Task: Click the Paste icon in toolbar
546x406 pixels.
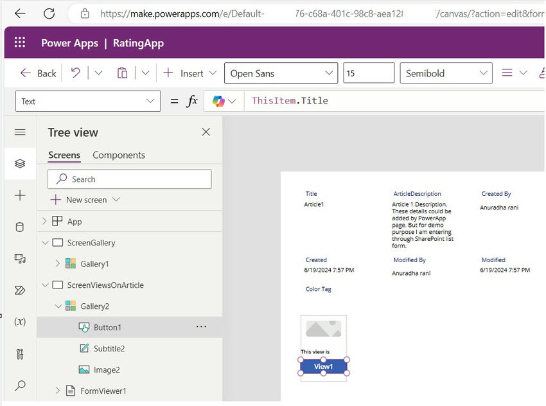Action: click(122, 73)
